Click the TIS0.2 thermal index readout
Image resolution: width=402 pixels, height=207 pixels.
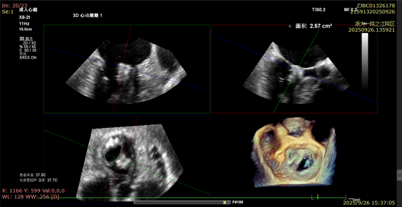pyautogui.click(x=318, y=10)
